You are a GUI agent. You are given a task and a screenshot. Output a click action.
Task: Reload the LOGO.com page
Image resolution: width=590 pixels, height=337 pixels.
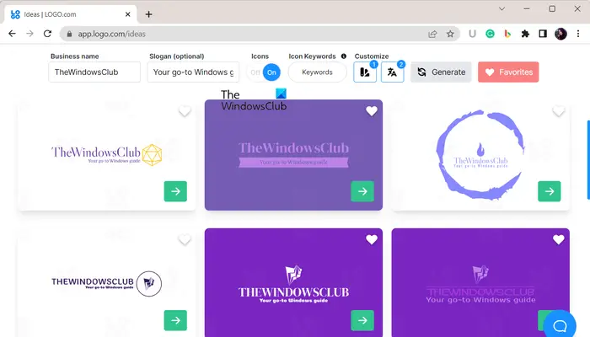tap(47, 34)
